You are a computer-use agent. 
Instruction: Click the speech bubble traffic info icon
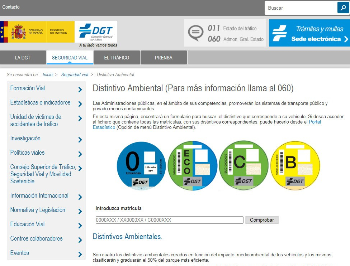pos(196,33)
